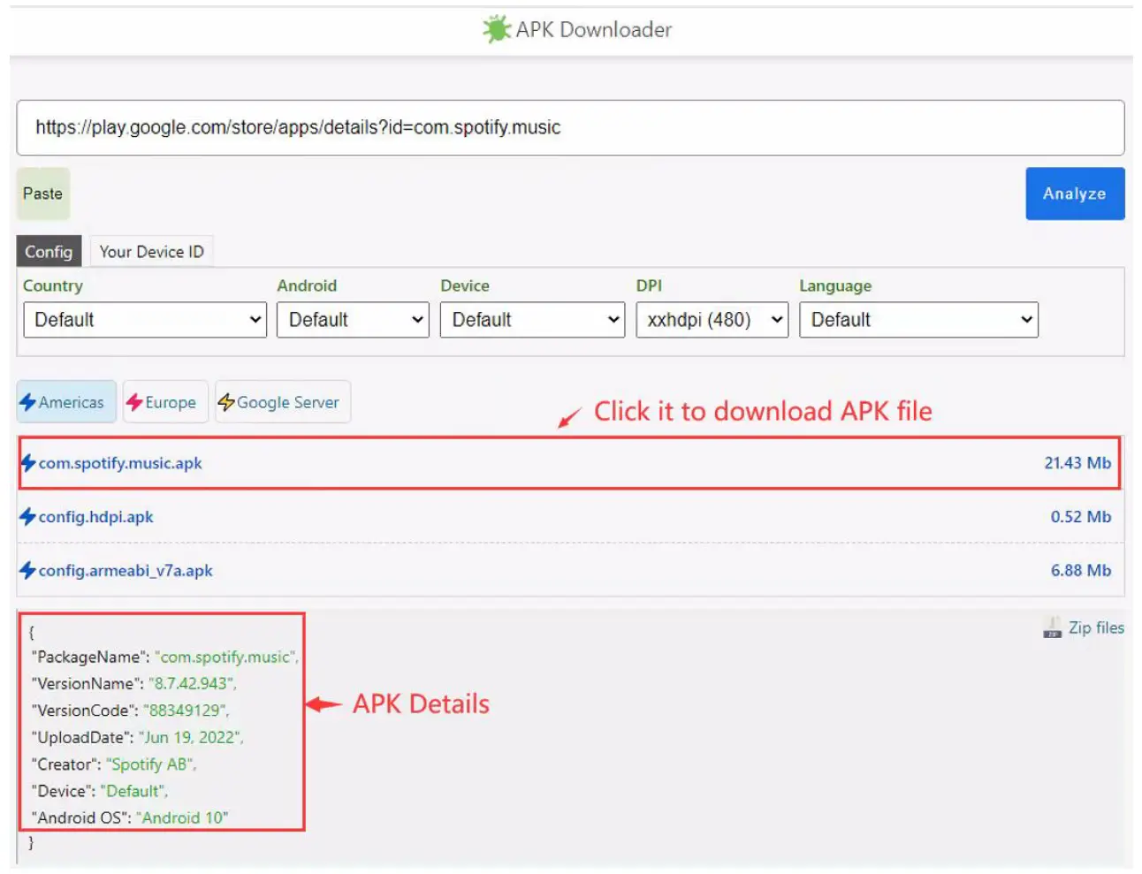The width and height of the screenshot is (1142, 874).
Task: Select the Europe server tab
Action: pyautogui.click(x=165, y=402)
